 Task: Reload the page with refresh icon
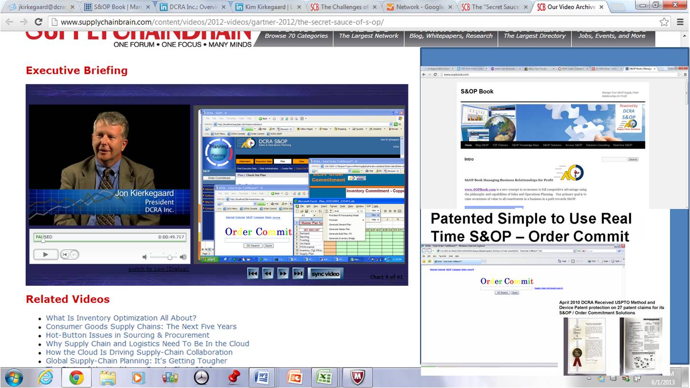39,22
